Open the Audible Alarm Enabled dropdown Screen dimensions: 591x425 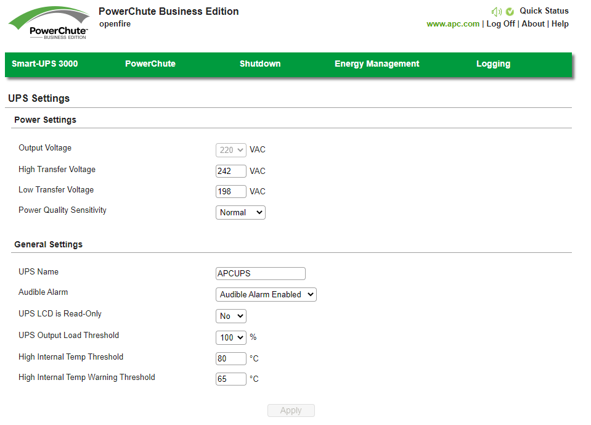click(266, 294)
